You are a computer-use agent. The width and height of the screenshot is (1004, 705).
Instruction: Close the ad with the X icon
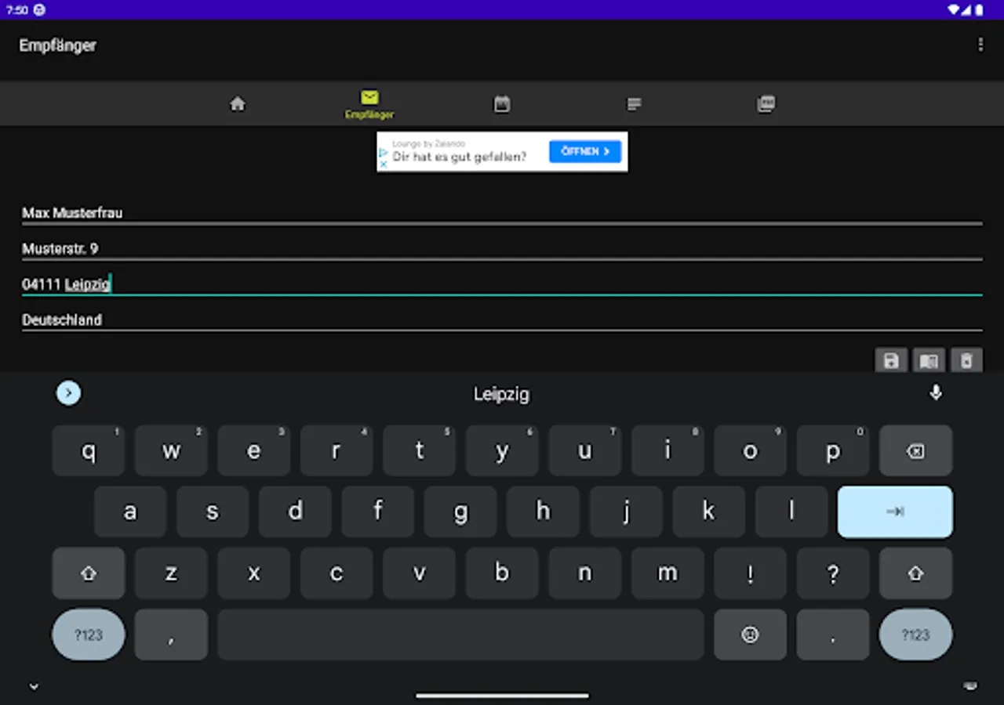tap(383, 164)
